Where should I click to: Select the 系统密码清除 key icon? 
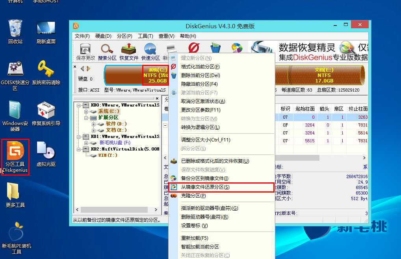pyautogui.click(x=46, y=73)
